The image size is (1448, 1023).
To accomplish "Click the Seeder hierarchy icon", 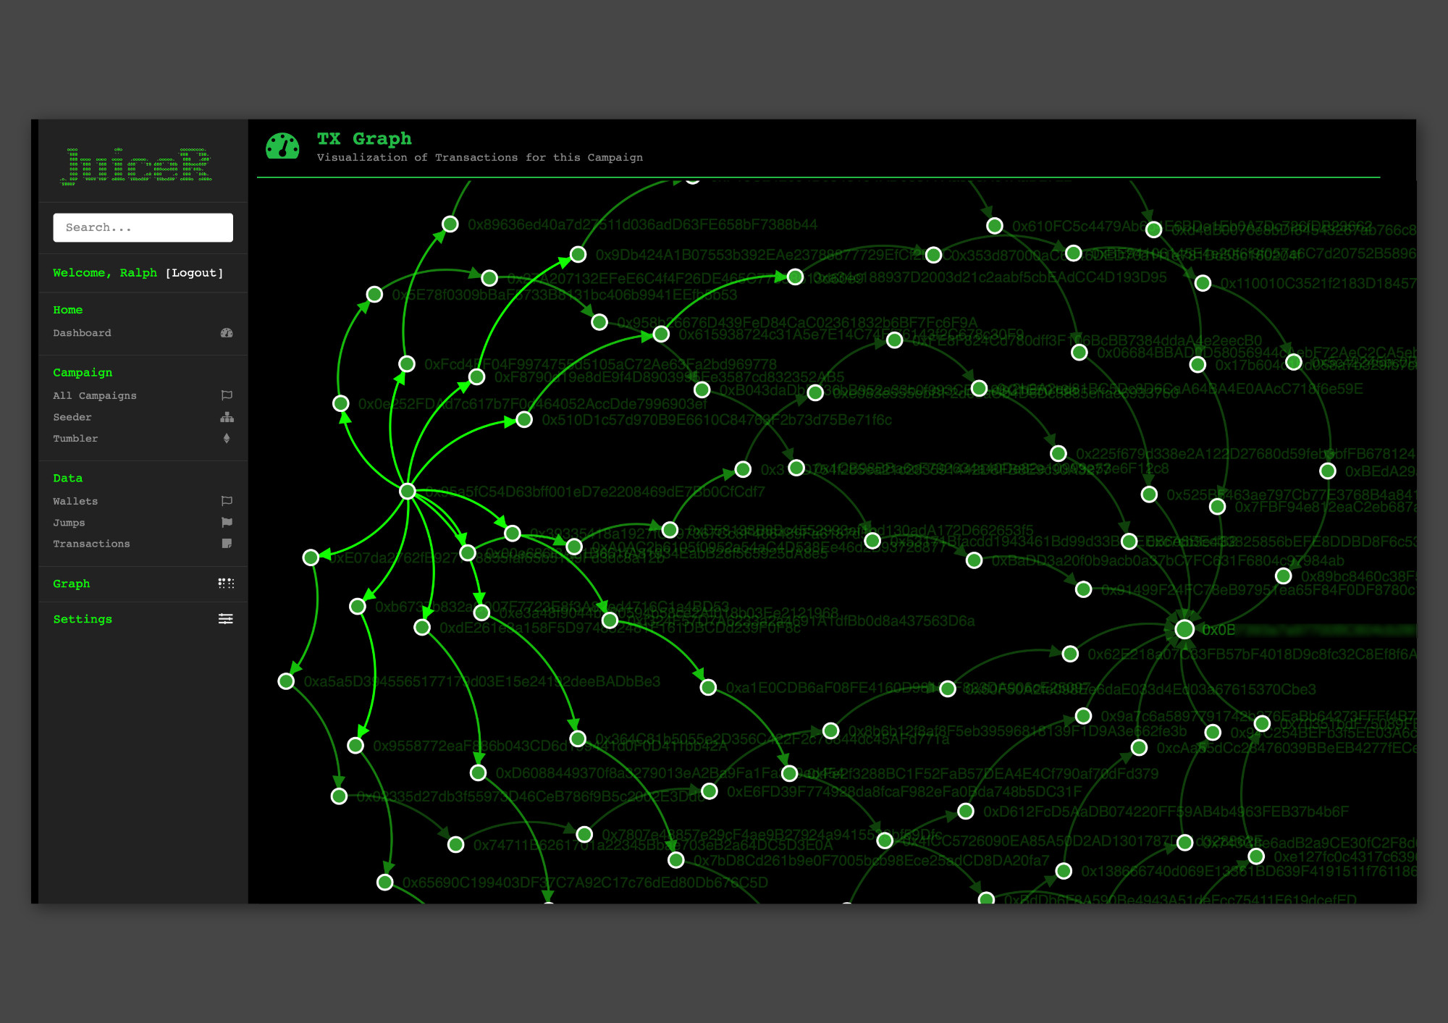I will [x=227, y=417].
